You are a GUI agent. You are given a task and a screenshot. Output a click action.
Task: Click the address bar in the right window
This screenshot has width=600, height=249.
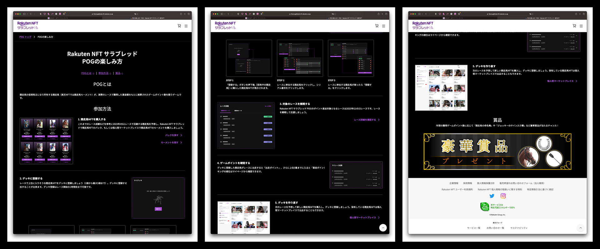[497, 14]
